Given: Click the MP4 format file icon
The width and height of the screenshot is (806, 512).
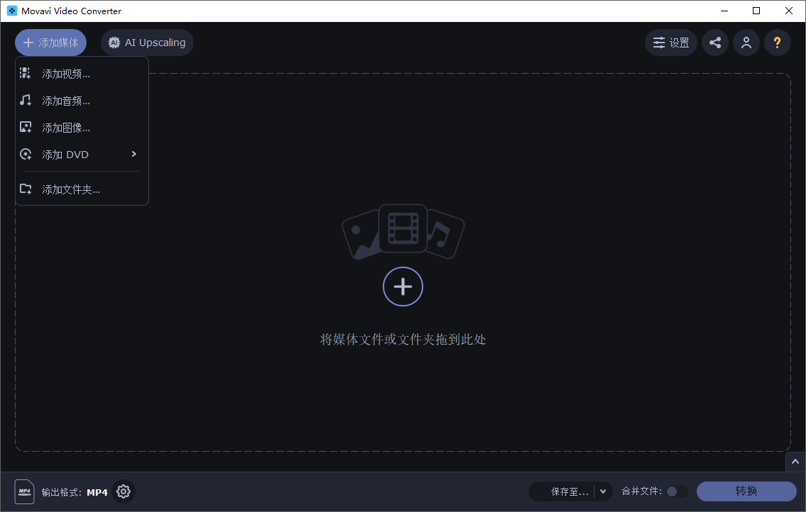Looking at the screenshot, I should [x=24, y=491].
